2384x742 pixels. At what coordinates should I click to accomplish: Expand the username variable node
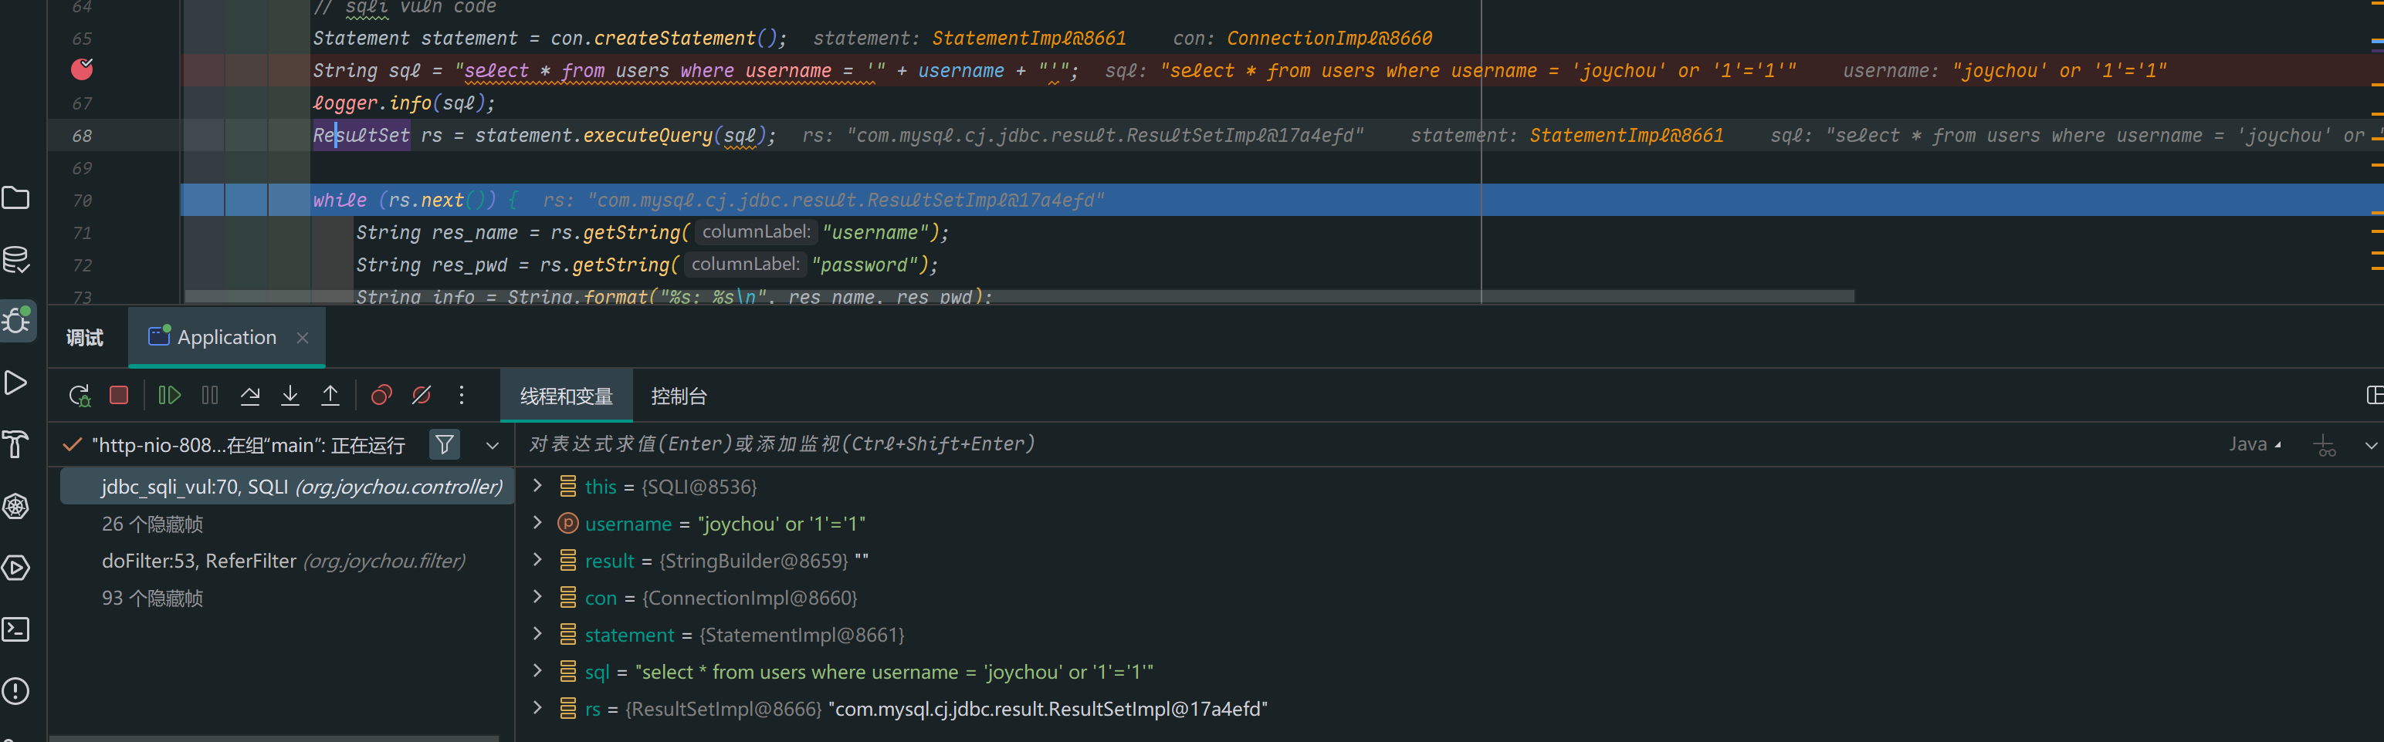coord(537,523)
